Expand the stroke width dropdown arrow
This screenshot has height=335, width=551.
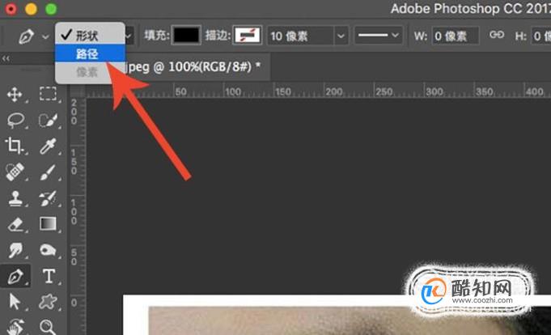click(x=341, y=36)
